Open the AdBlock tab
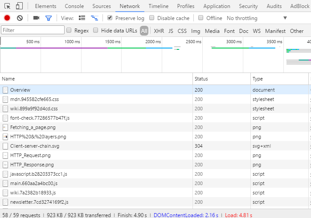Image resolution: width=311 pixels, height=218 pixels. point(300,6)
